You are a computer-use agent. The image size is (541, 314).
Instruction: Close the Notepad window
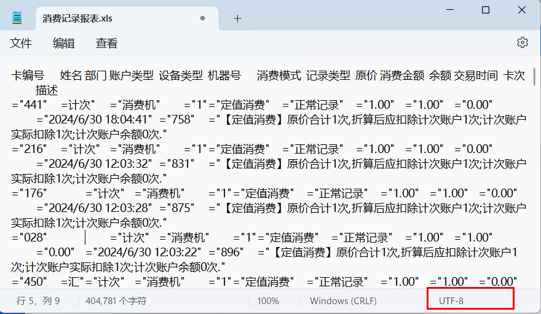[522, 10]
